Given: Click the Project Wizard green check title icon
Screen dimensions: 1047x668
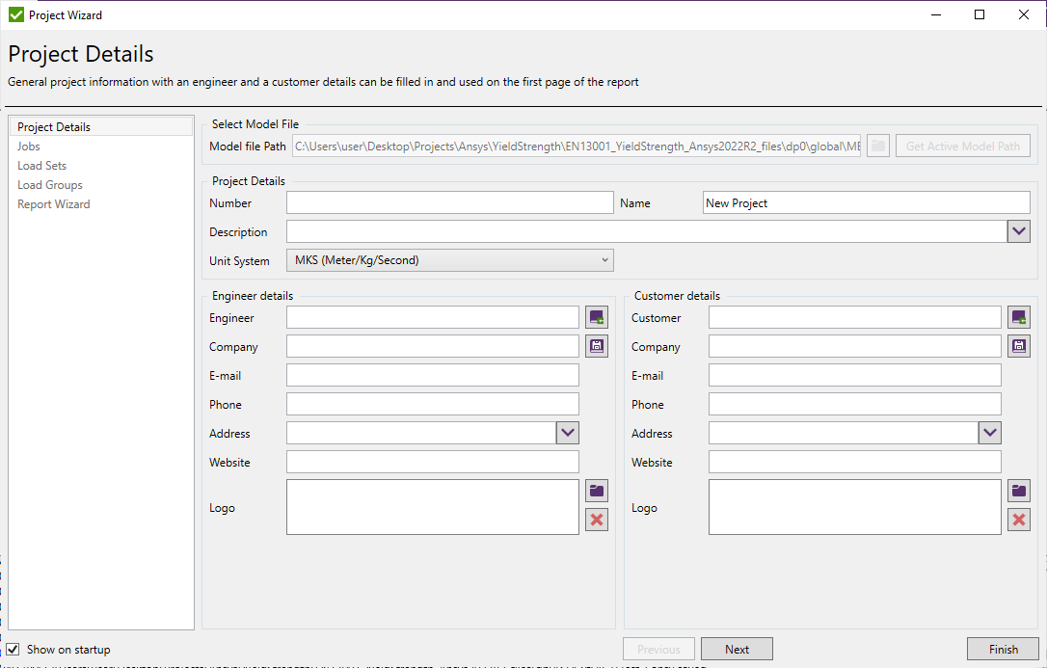Looking at the screenshot, I should tap(16, 14).
